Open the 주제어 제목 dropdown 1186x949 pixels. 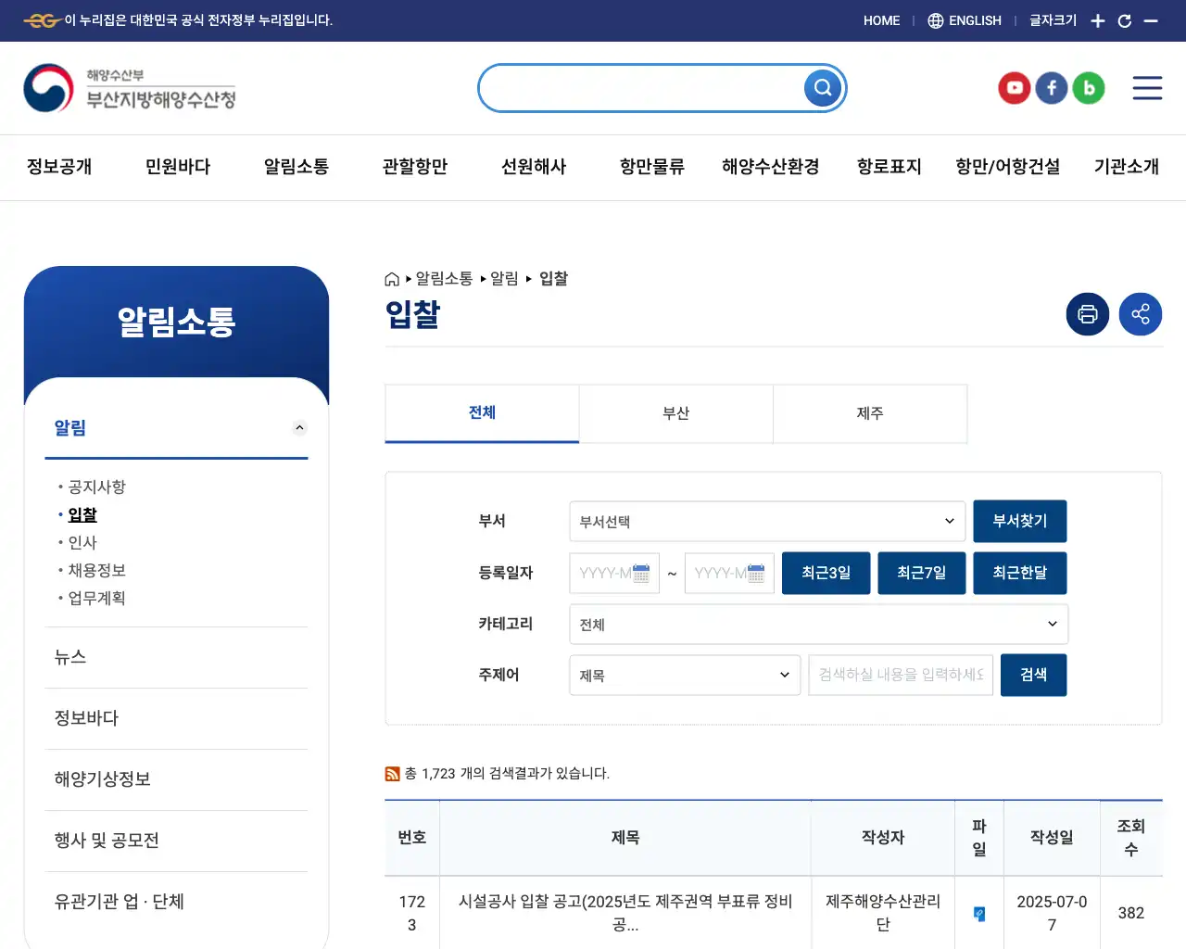point(685,675)
